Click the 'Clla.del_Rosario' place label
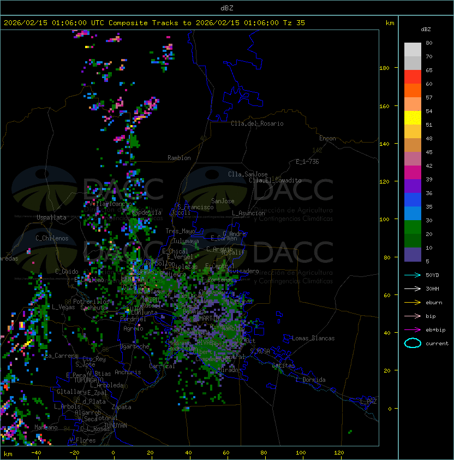 pos(257,123)
